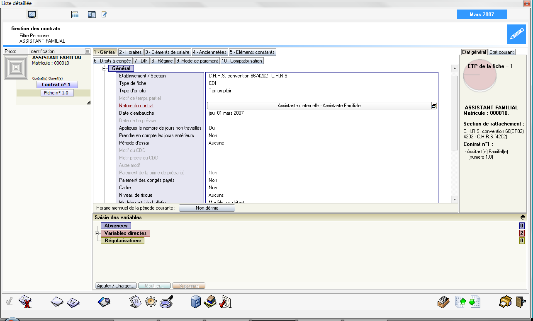
Task: Click the Ajouter / Charger... button
Action: coord(116,286)
